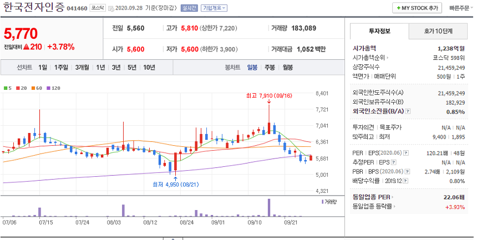The height and width of the screenshot is (240, 477).
Task: Click the tallest volume bar near 09/16
Action: pyautogui.click(x=269, y=208)
